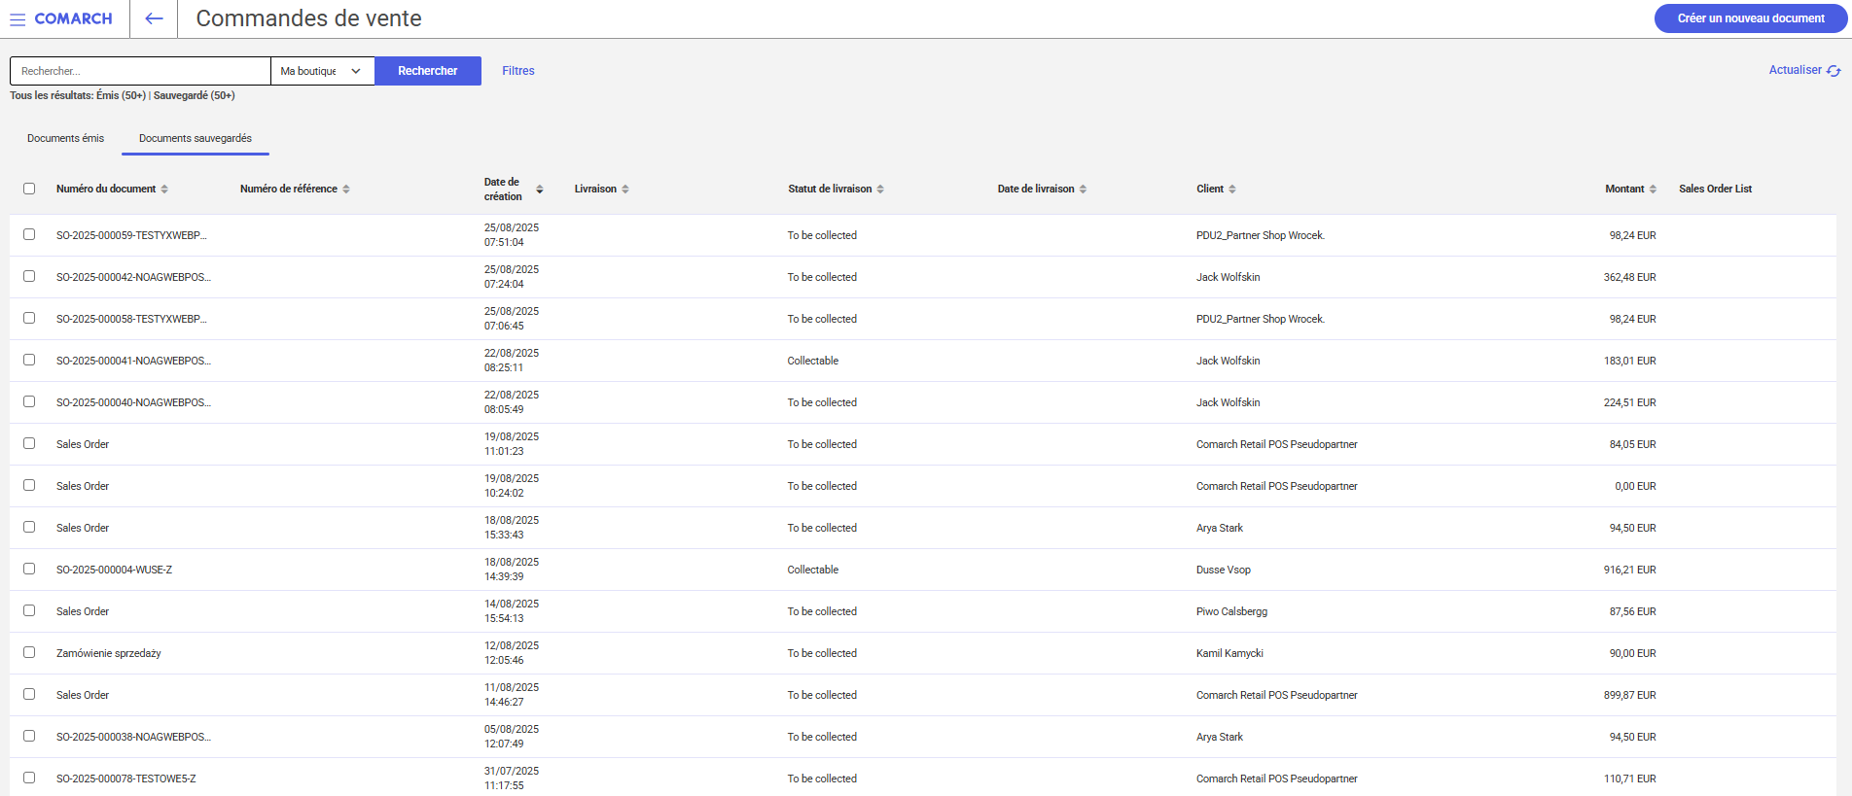Viewport: 1852px width, 796px height.
Task: Sort by Client column arrows
Action: pos(1232,190)
